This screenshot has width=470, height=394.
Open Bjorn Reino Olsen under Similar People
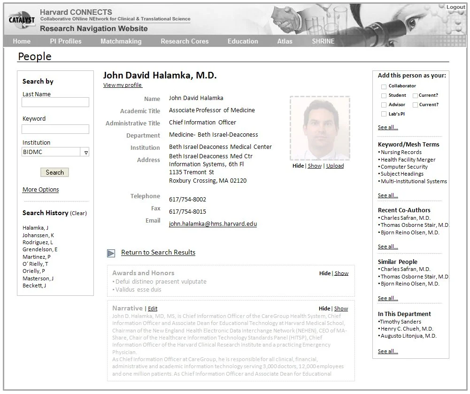coord(410,284)
